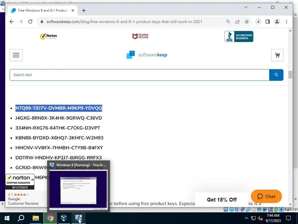Screen dimensions: 298x224
Task: Open the taskbar clock and date
Action: point(273,218)
